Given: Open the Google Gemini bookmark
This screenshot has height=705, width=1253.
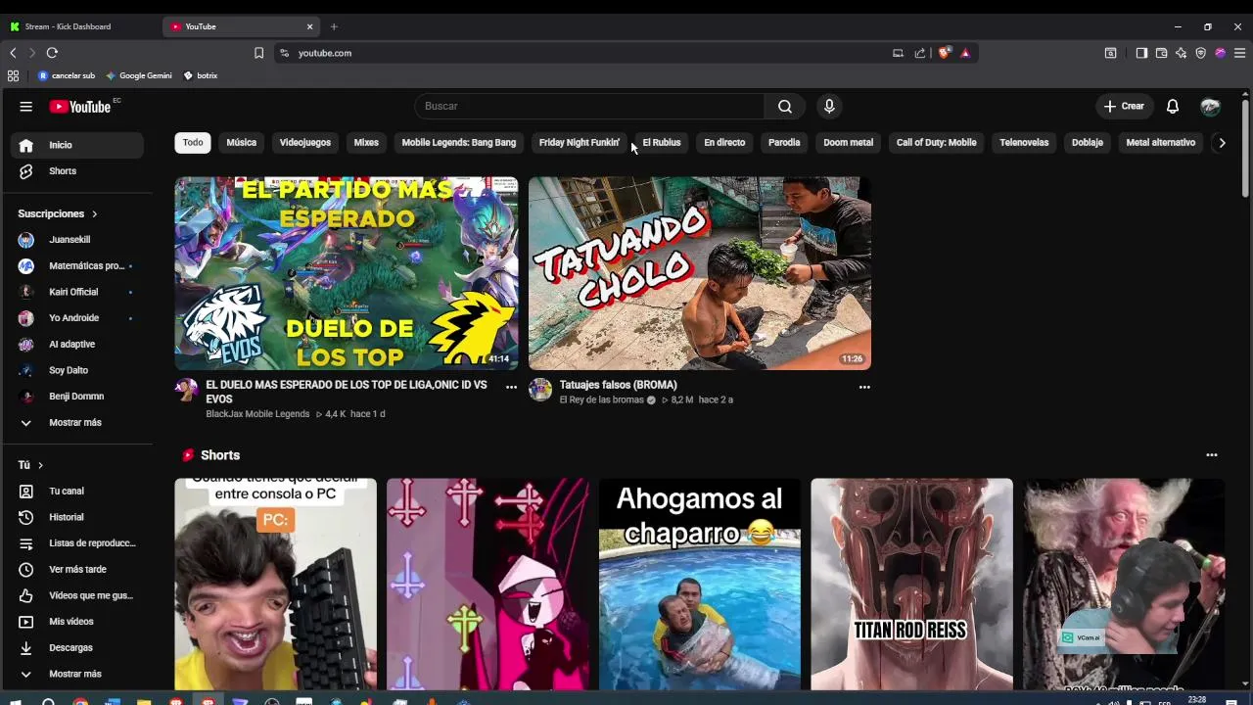Looking at the screenshot, I should [x=139, y=75].
